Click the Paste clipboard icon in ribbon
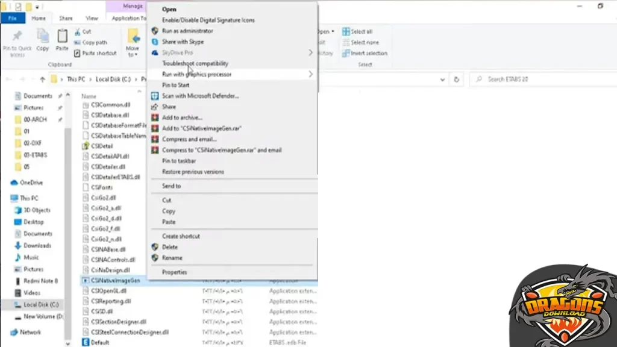The image size is (617, 347). coord(62,36)
